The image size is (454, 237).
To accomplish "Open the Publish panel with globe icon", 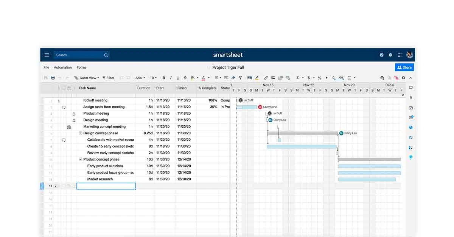I will [410, 127].
